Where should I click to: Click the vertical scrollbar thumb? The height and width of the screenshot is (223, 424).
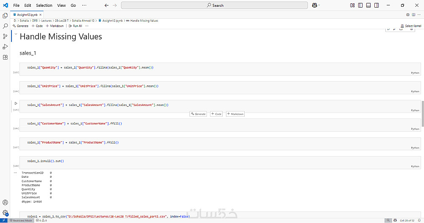click(x=422, y=113)
